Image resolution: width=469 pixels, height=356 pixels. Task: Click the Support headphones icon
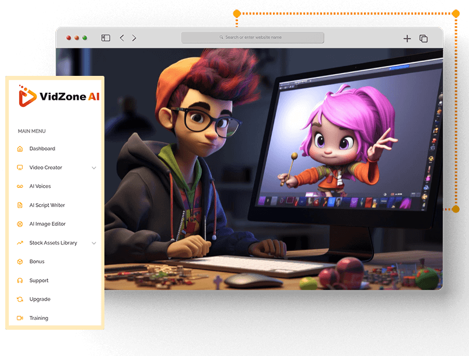(x=20, y=281)
